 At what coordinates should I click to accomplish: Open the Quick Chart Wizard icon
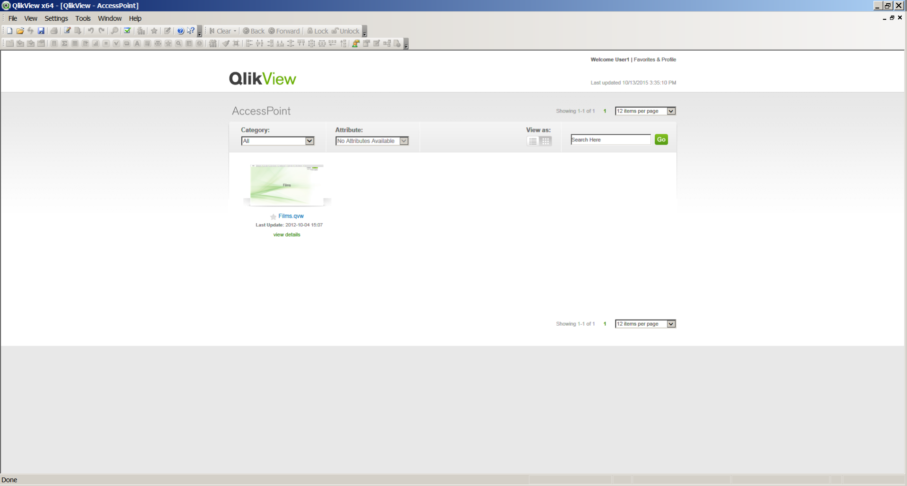point(141,31)
